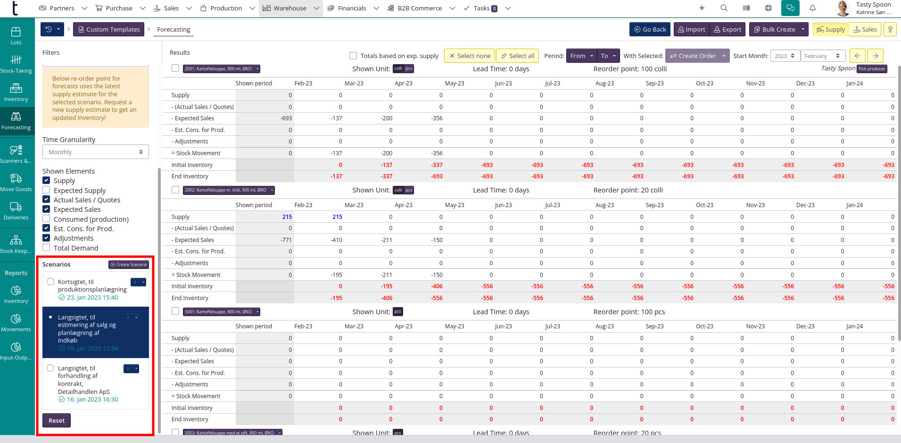Select the Kortsigtet scenario radio button
The image size is (901, 443).
click(50, 282)
